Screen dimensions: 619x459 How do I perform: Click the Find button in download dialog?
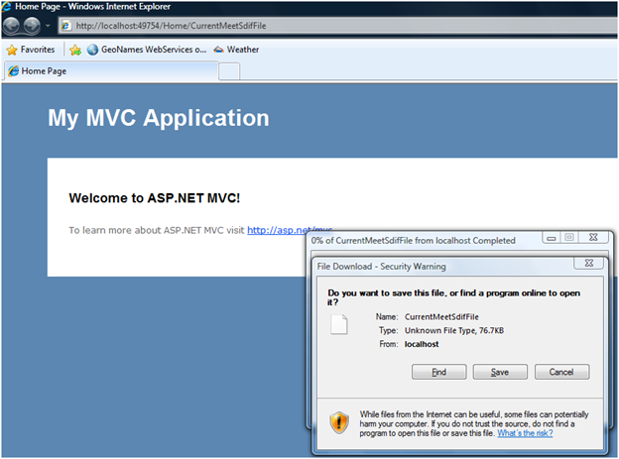(437, 372)
